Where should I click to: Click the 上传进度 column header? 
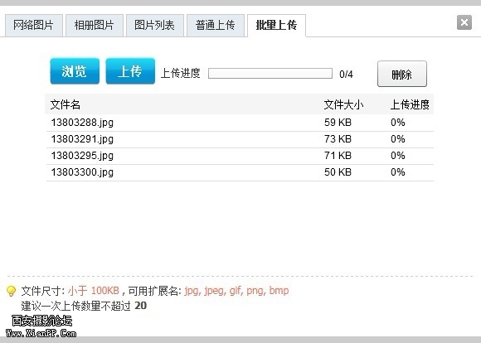[x=410, y=105]
